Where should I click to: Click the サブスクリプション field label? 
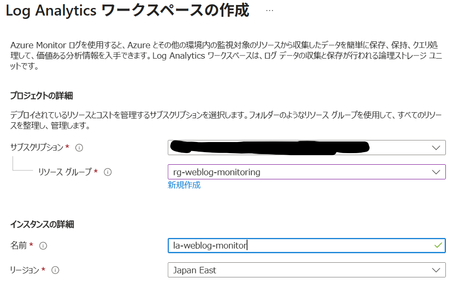point(37,148)
